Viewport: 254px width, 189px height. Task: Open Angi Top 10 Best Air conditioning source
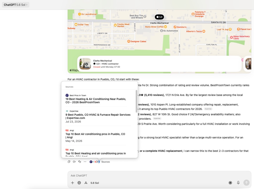pos(96,135)
